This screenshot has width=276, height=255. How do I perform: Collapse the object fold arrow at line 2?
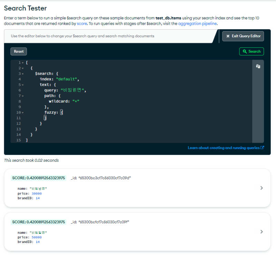click(x=22, y=68)
